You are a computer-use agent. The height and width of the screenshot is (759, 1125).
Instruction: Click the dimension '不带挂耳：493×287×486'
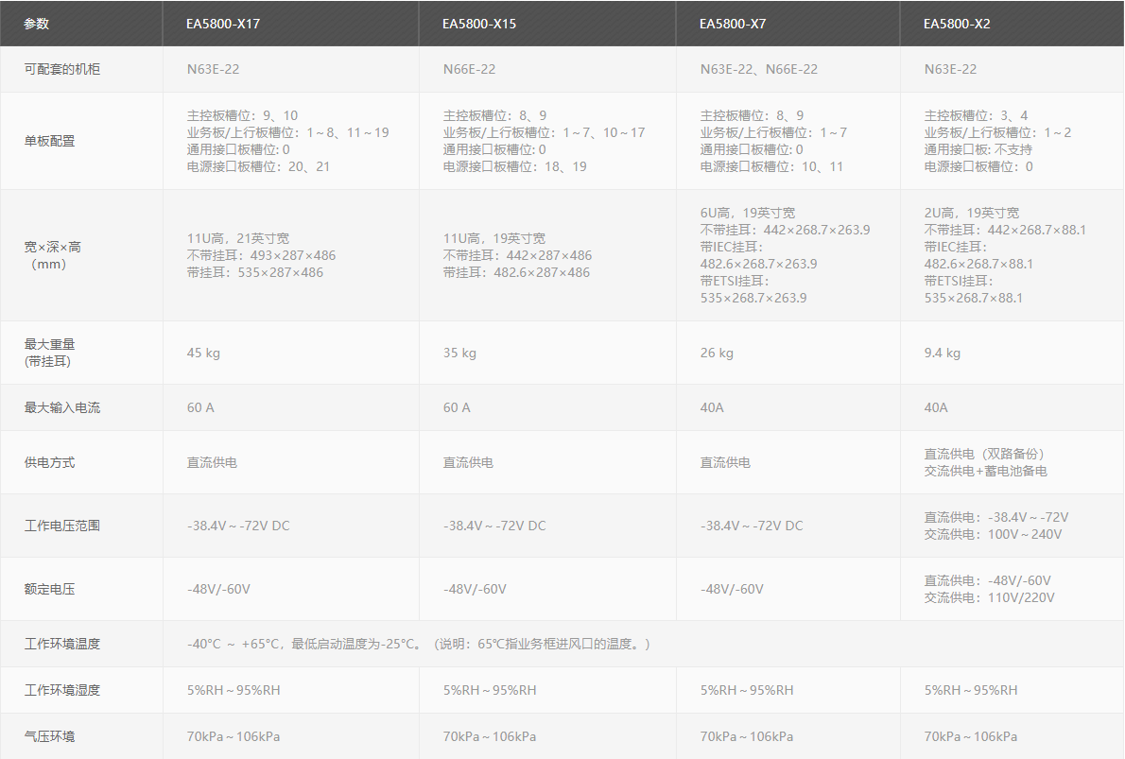261,255
